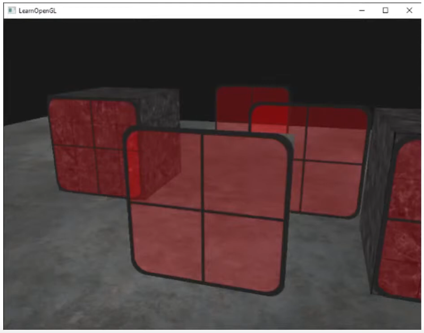The height and width of the screenshot is (333, 424).
Task: Click top-right pane of the middle transparent window
Action: (336, 135)
